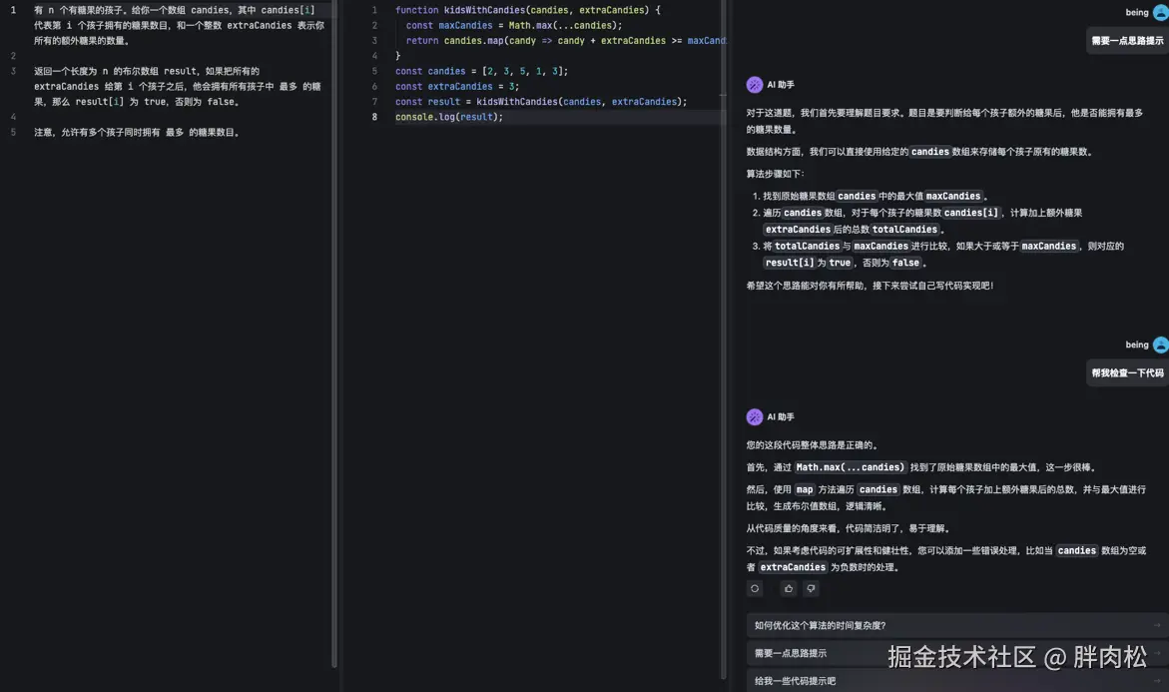Click the arrow icon on the 如何优化 suggestion

(x=1158, y=623)
